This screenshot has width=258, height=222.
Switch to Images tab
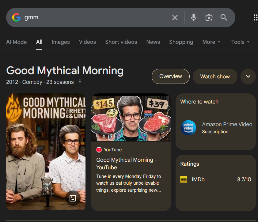click(61, 42)
